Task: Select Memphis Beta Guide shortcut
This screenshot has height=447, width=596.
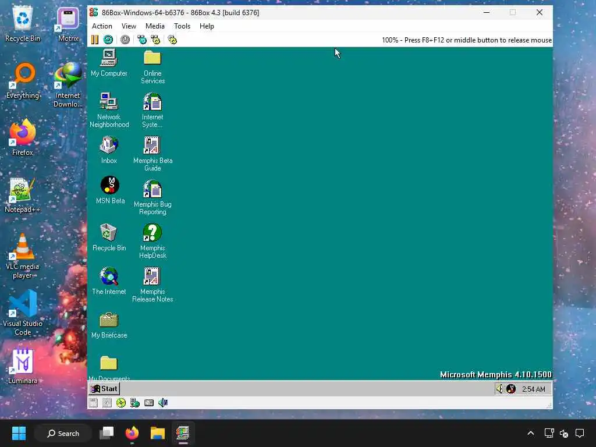Action: (152, 154)
